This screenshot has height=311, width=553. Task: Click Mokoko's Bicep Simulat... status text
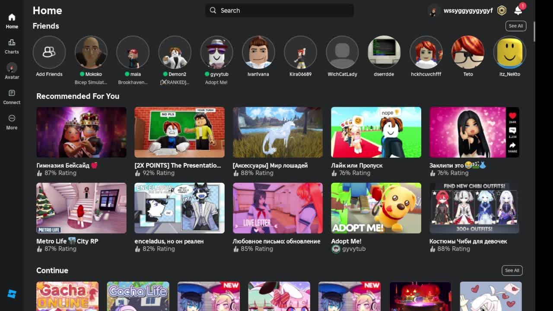[x=91, y=83]
